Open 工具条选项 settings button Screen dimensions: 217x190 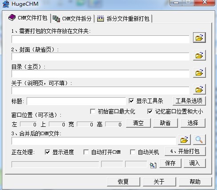pos(189,101)
